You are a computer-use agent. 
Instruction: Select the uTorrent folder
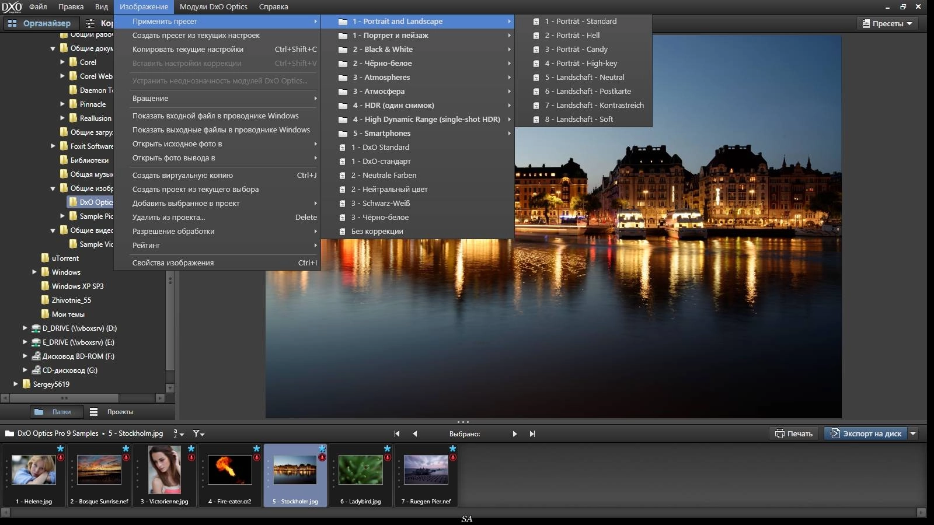[x=60, y=258]
